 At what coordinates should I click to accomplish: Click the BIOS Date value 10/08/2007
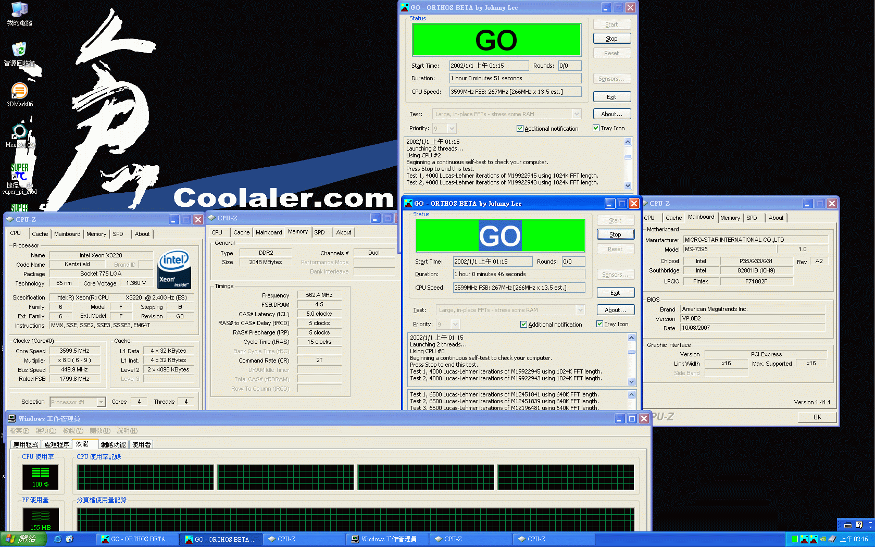(753, 328)
